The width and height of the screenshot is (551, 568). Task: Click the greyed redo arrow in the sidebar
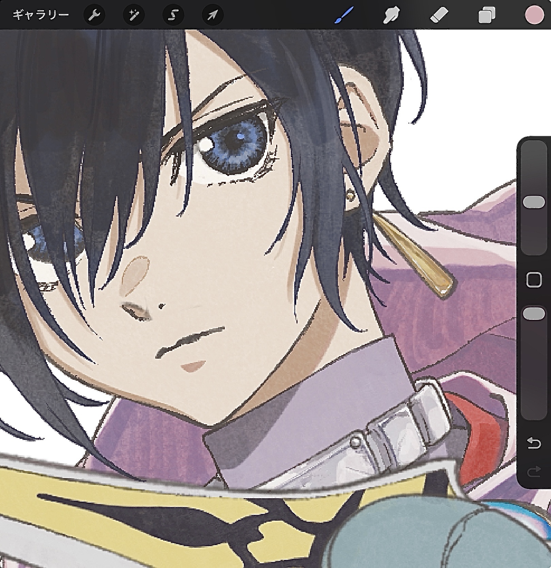(534, 472)
